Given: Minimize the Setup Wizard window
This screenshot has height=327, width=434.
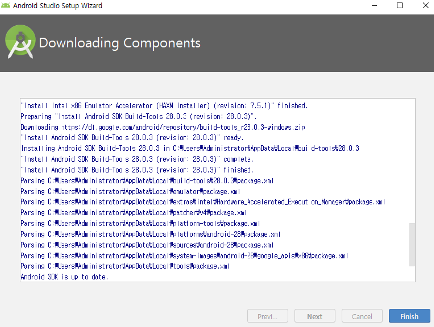Looking at the screenshot, I should (374, 6).
